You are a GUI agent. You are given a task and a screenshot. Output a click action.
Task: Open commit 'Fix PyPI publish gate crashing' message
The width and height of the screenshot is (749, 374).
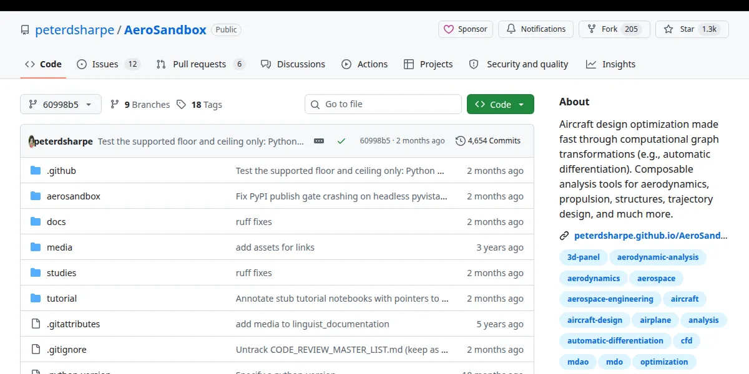(x=341, y=196)
